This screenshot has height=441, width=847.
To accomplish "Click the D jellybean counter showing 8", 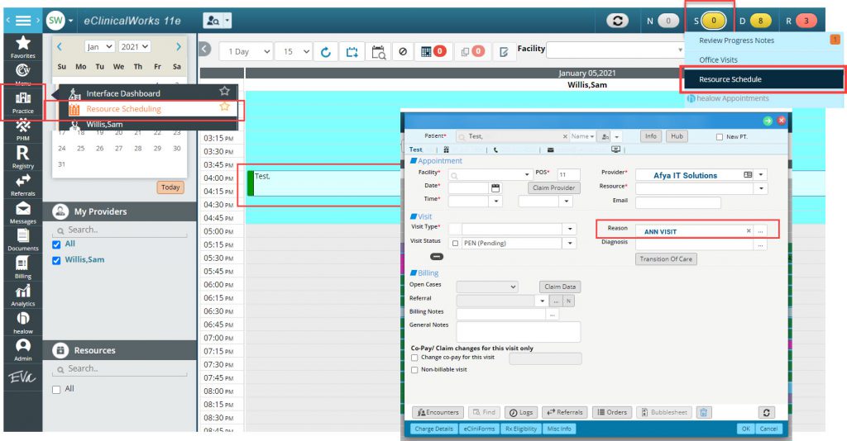I will 761,21.
